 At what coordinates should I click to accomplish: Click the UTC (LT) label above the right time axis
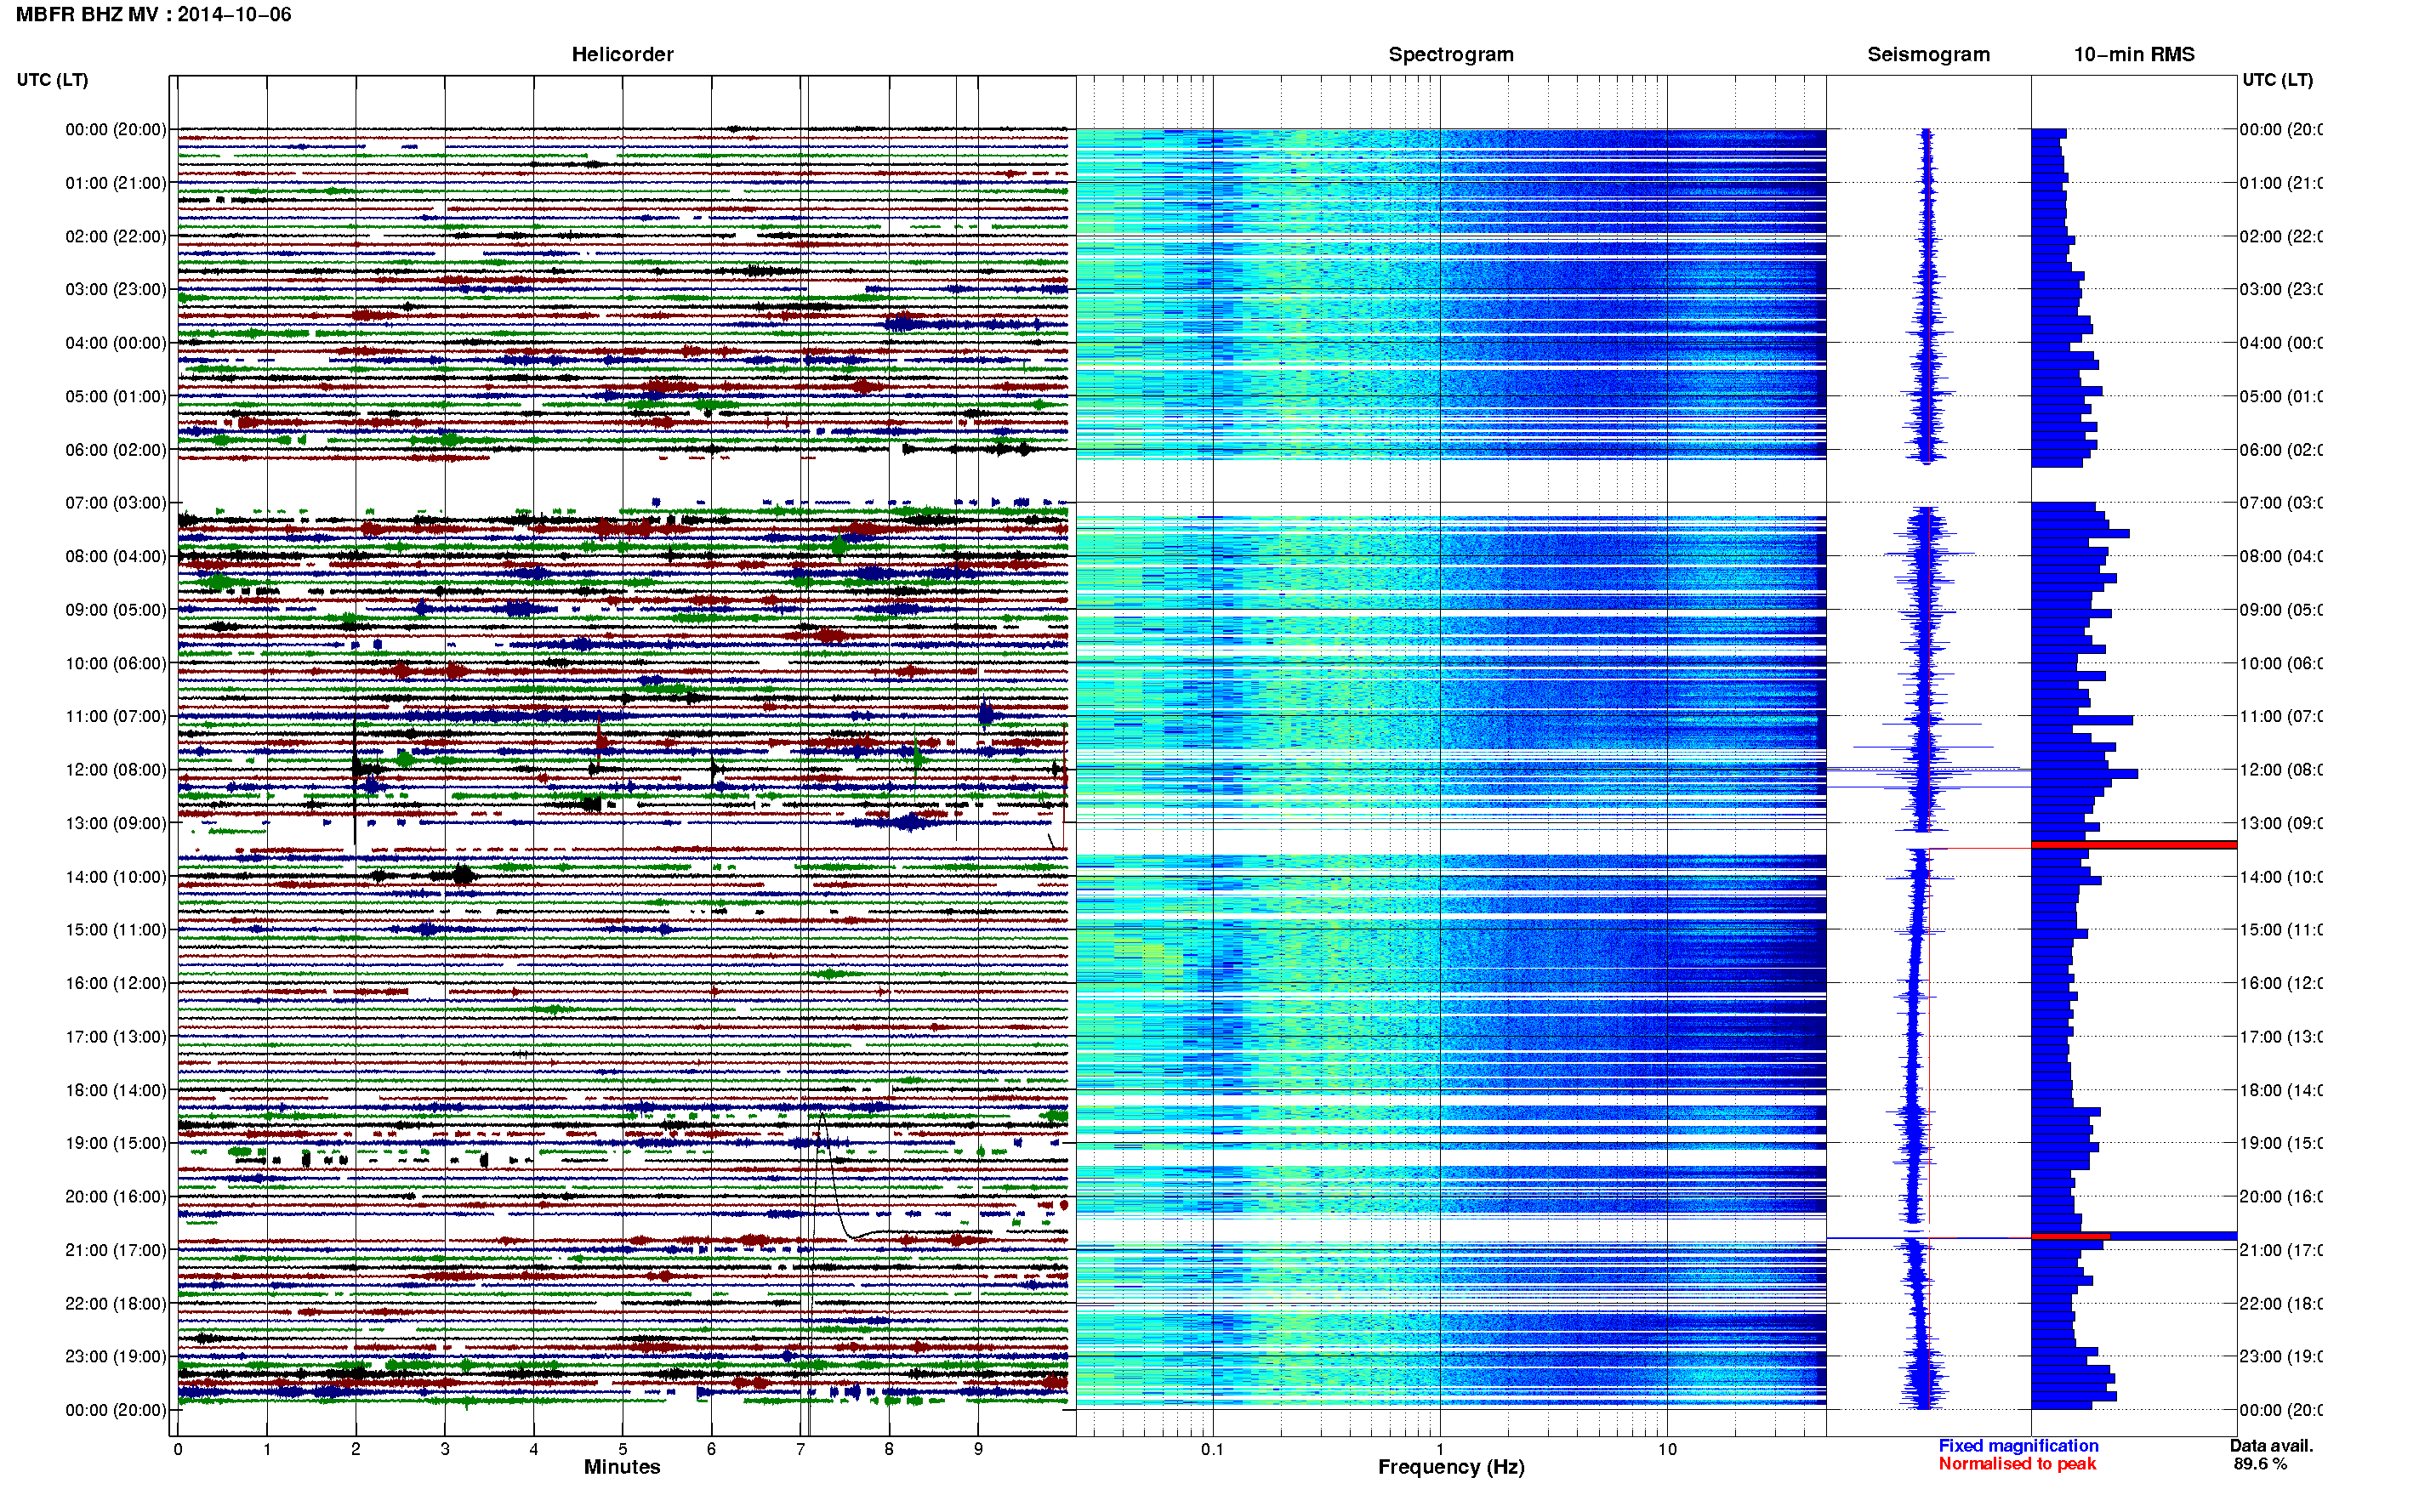point(2277,80)
